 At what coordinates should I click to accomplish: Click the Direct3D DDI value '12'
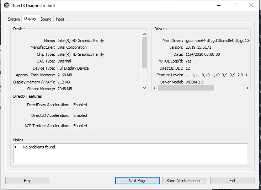188,68
